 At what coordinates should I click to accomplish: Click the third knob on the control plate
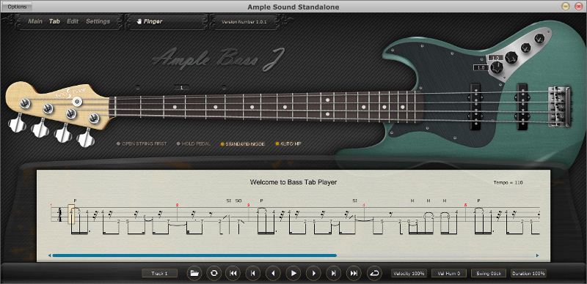[x=526, y=48]
